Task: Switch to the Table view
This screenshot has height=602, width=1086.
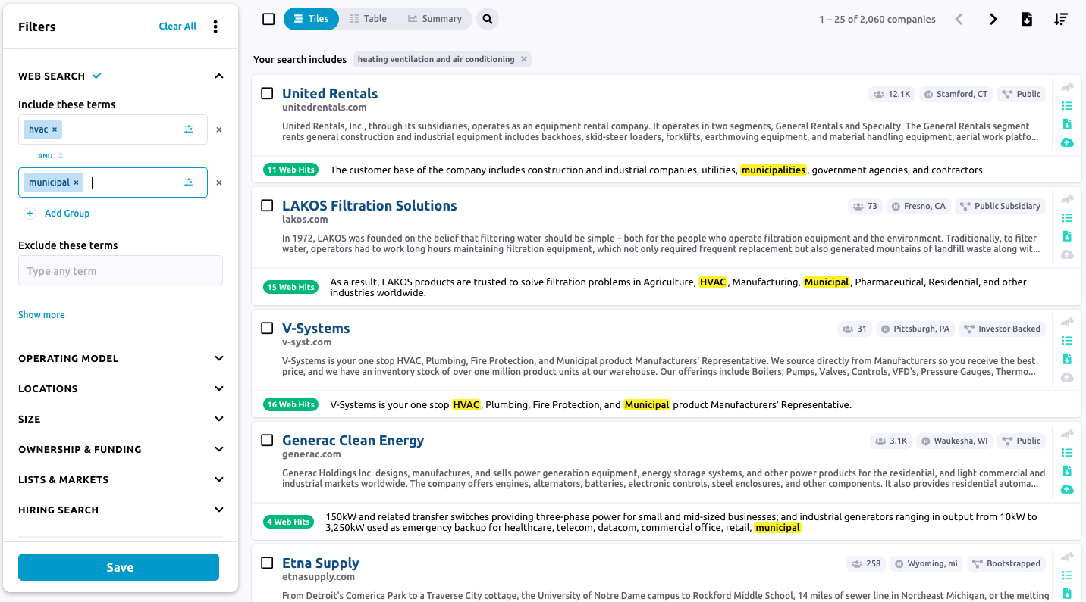Action: (x=369, y=19)
